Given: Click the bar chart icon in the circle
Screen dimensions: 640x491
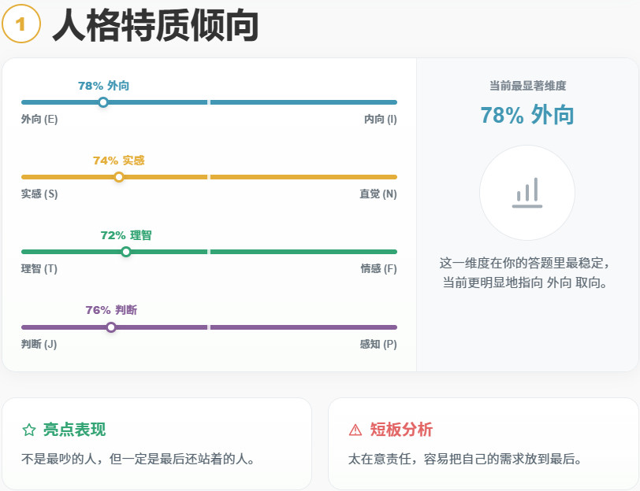Looking at the screenshot, I should click(527, 193).
